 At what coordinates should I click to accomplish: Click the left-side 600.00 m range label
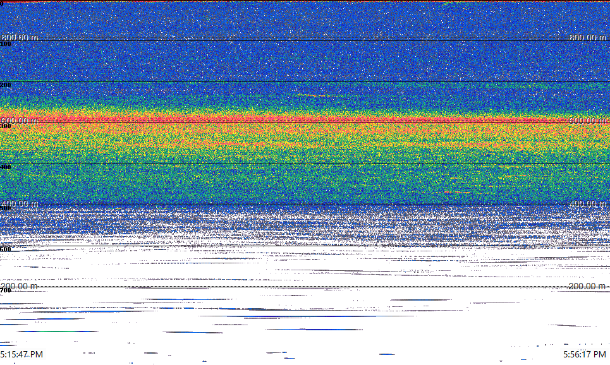click(x=20, y=121)
